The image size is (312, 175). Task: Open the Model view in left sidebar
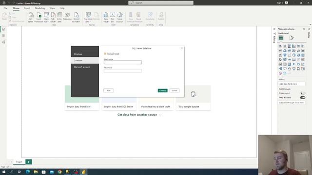[3, 42]
